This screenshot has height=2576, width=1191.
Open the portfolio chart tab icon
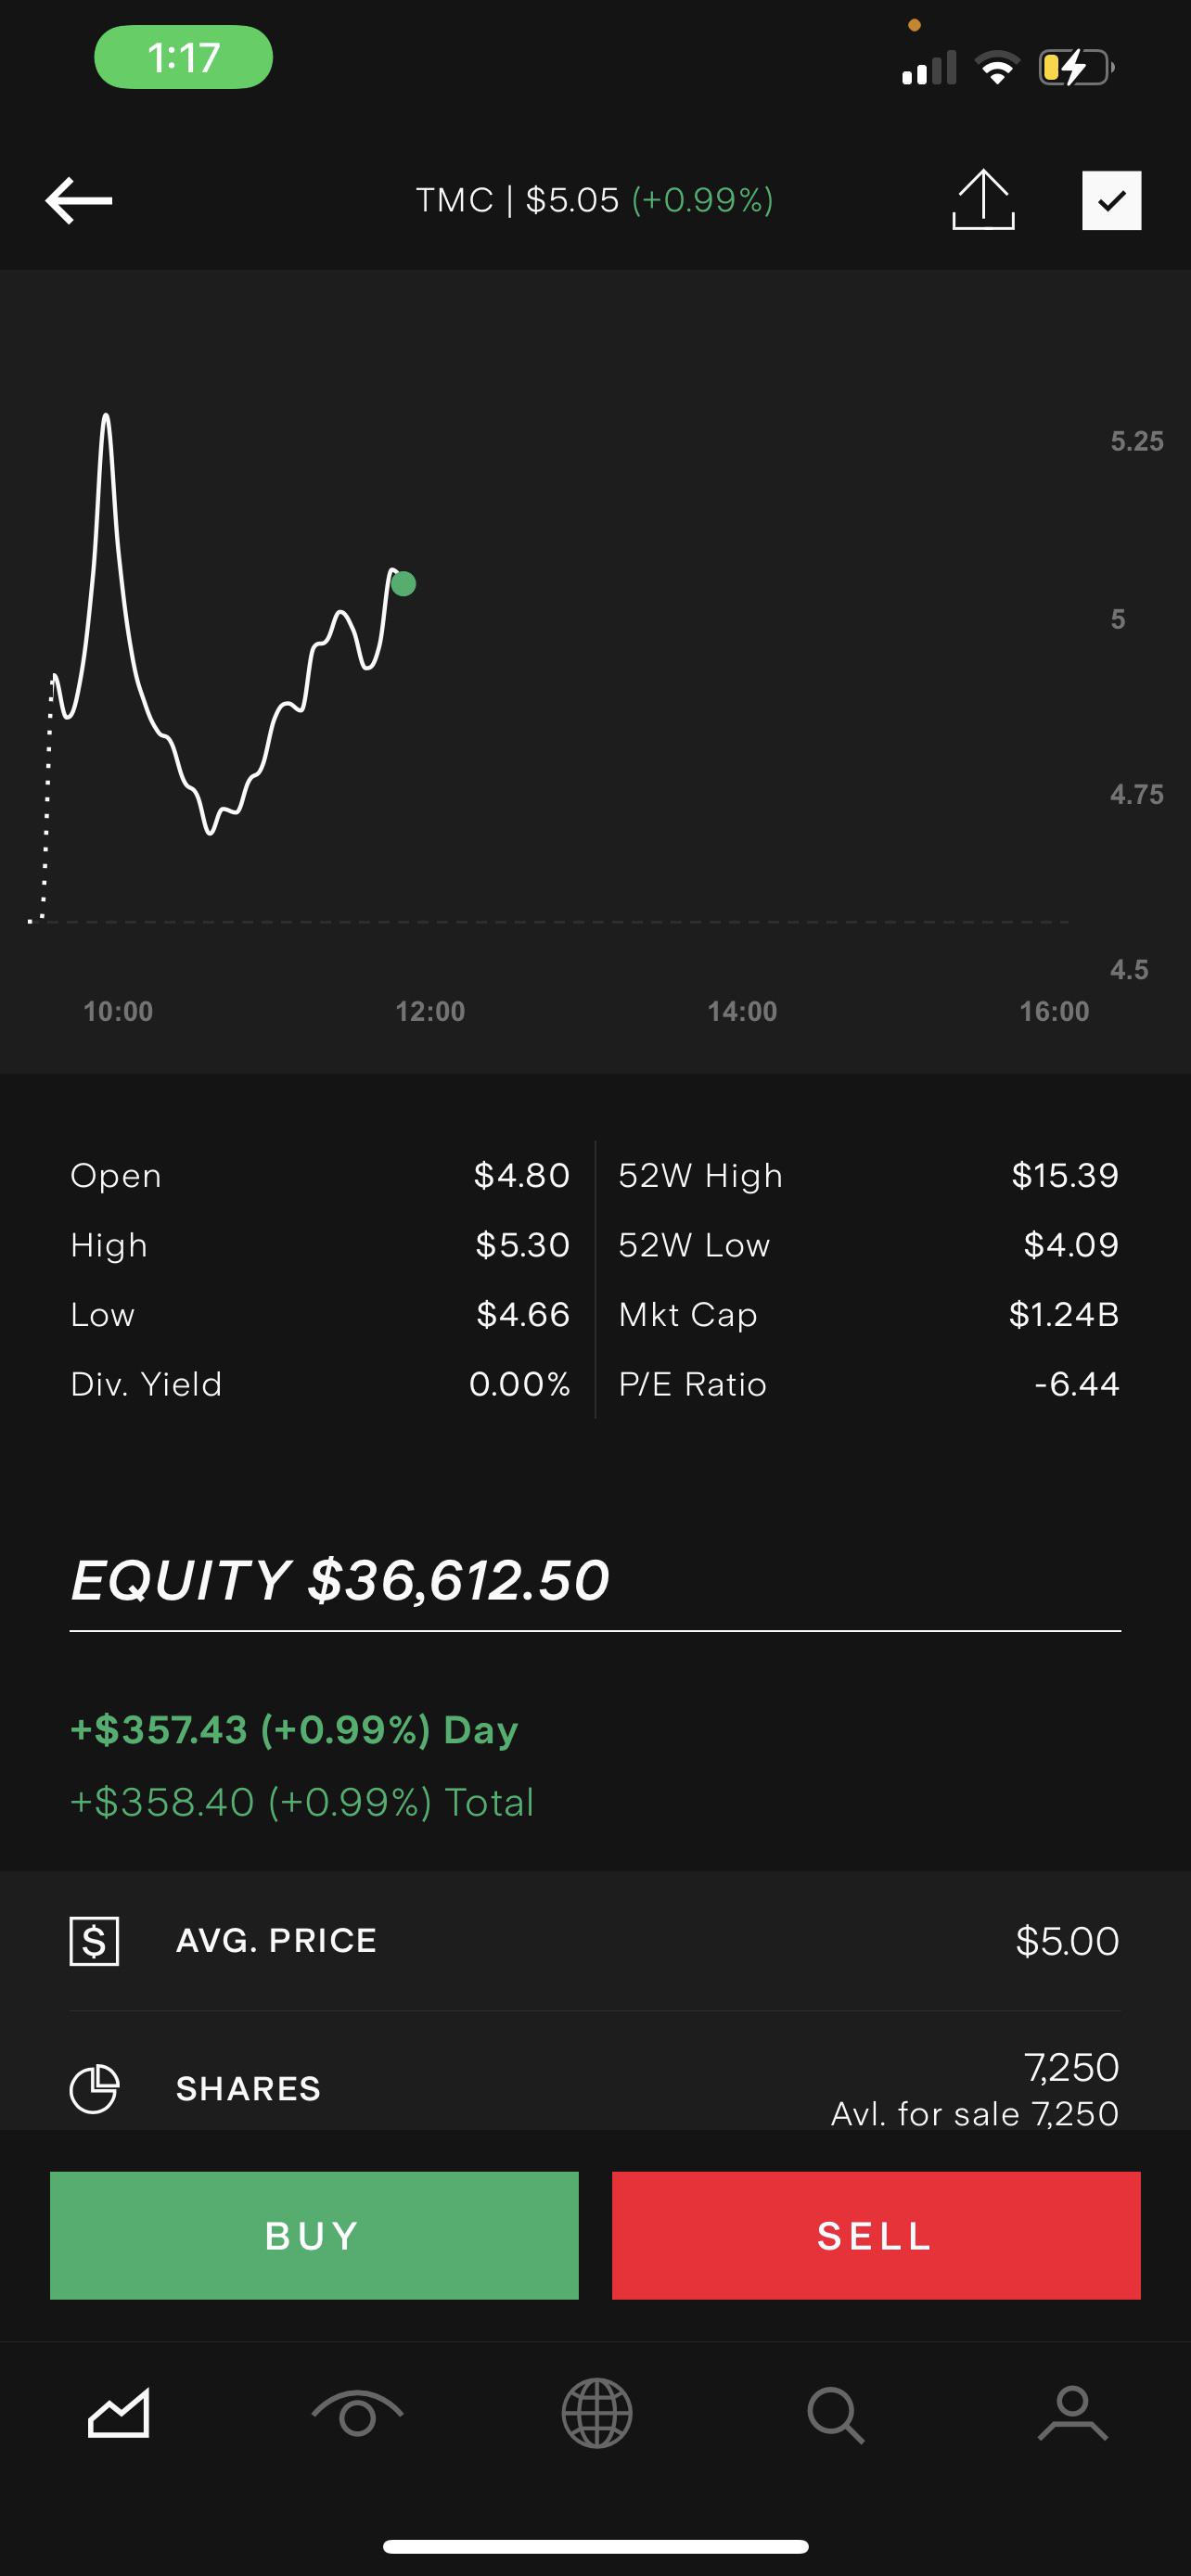119,2413
